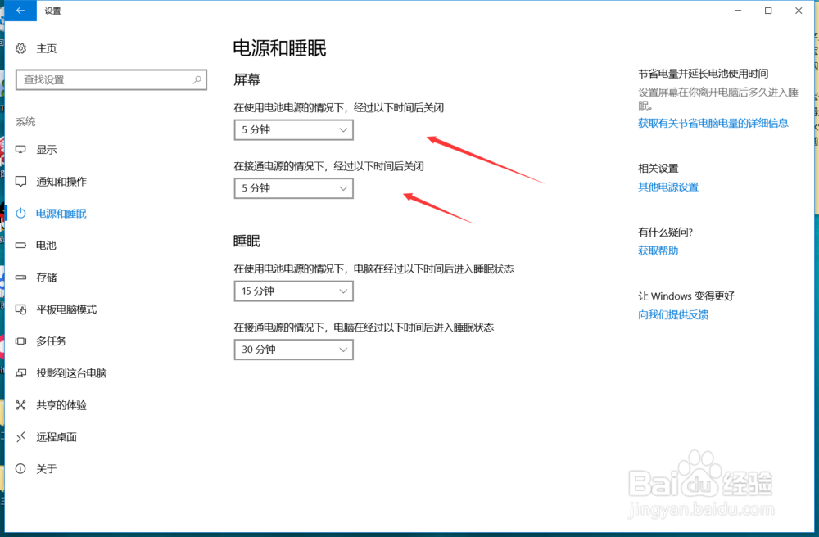Image resolution: width=819 pixels, height=537 pixels.
Task: Click the search magnifier in 查找设置 box
Action: coord(196,79)
